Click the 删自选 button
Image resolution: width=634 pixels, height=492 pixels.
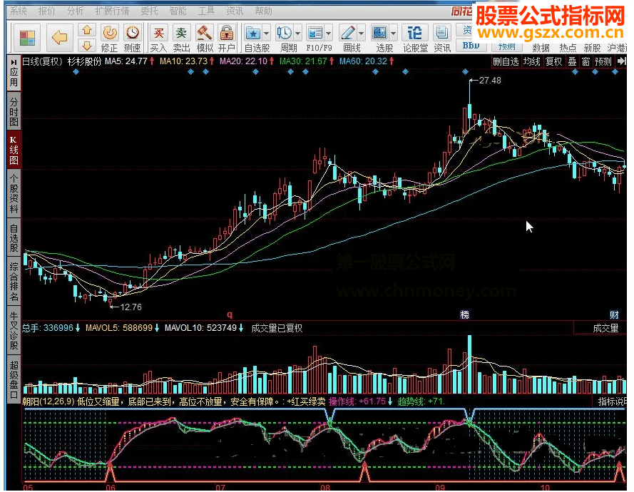(x=506, y=62)
